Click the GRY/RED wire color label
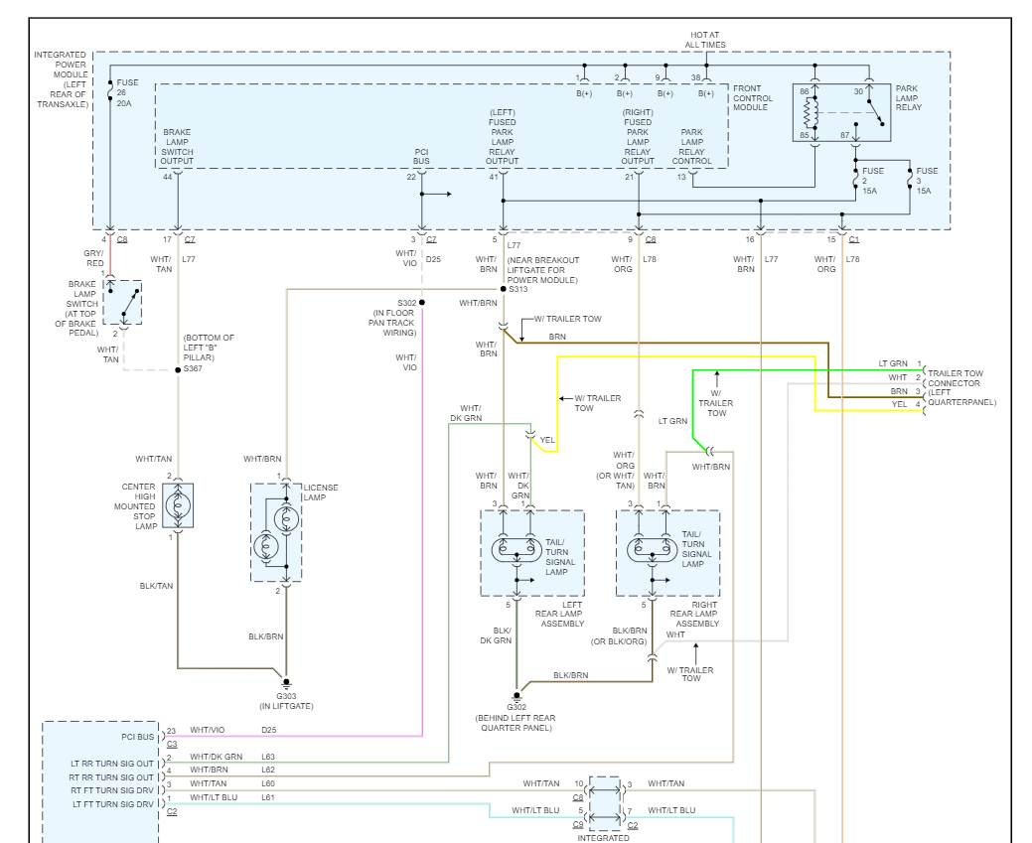1032x843 pixels. [93, 258]
